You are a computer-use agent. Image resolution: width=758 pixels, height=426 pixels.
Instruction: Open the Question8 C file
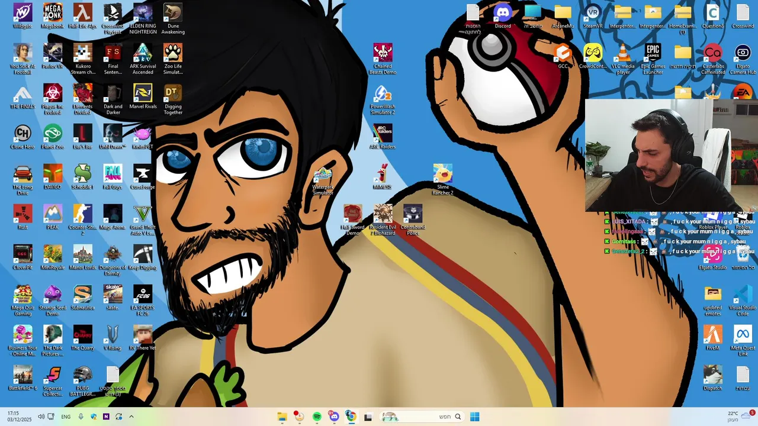pyautogui.click(x=713, y=16)
